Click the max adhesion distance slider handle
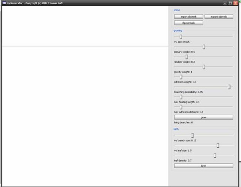The width and height of the screenshot is (241, 187). (181, 107)
